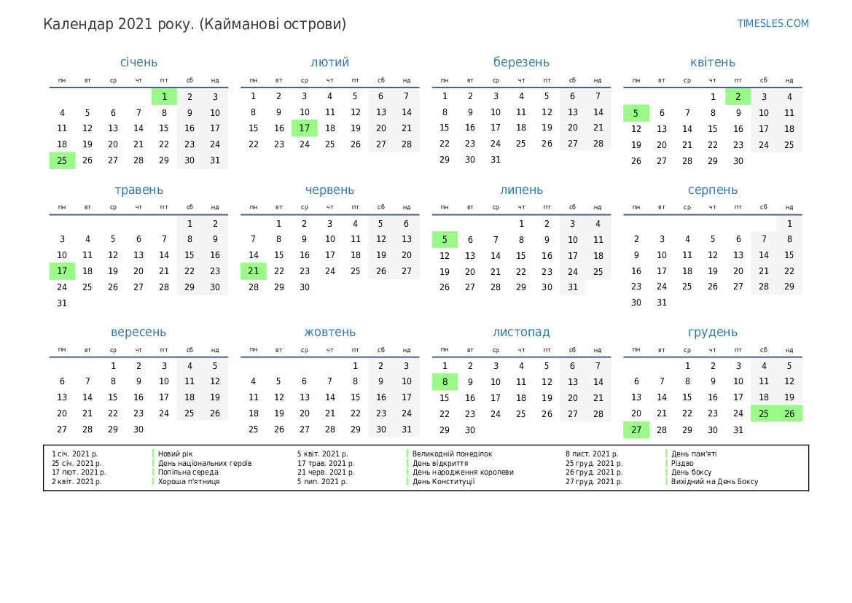Click highlighted 17 in лютий

[x=305, y=128]
